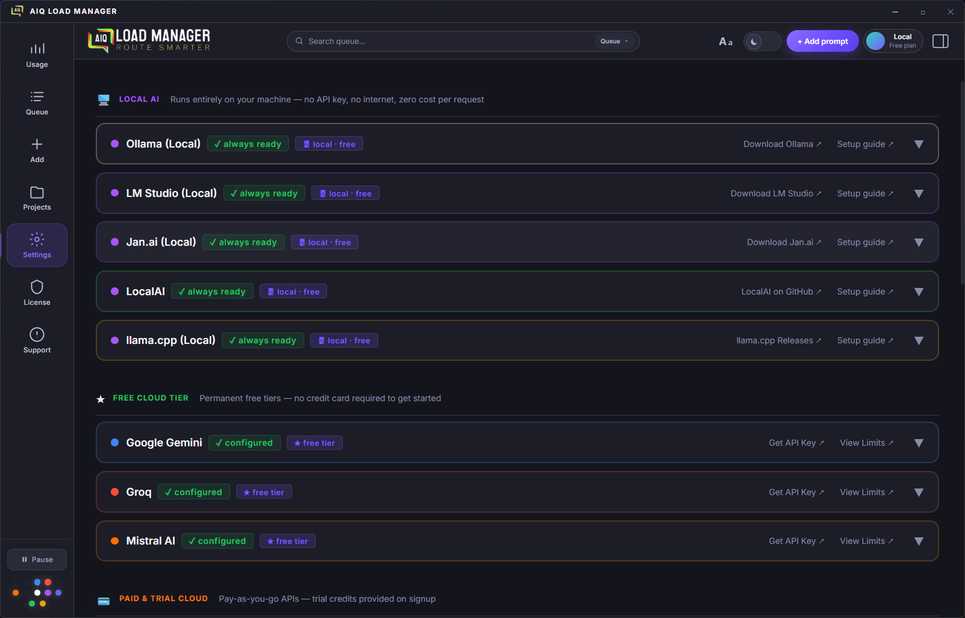Expand the Mistral AI card

(x=919, y=541)
